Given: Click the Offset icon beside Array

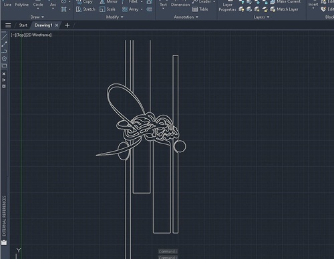Looking at the screenshot, I should pyautogui.click(x=150, y=9).
